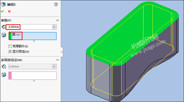Decrease shell thickness with down spinner
Image resolution: width=184 pixels, height=102 pixels.
pyautogui.click(x=54, y=28)
